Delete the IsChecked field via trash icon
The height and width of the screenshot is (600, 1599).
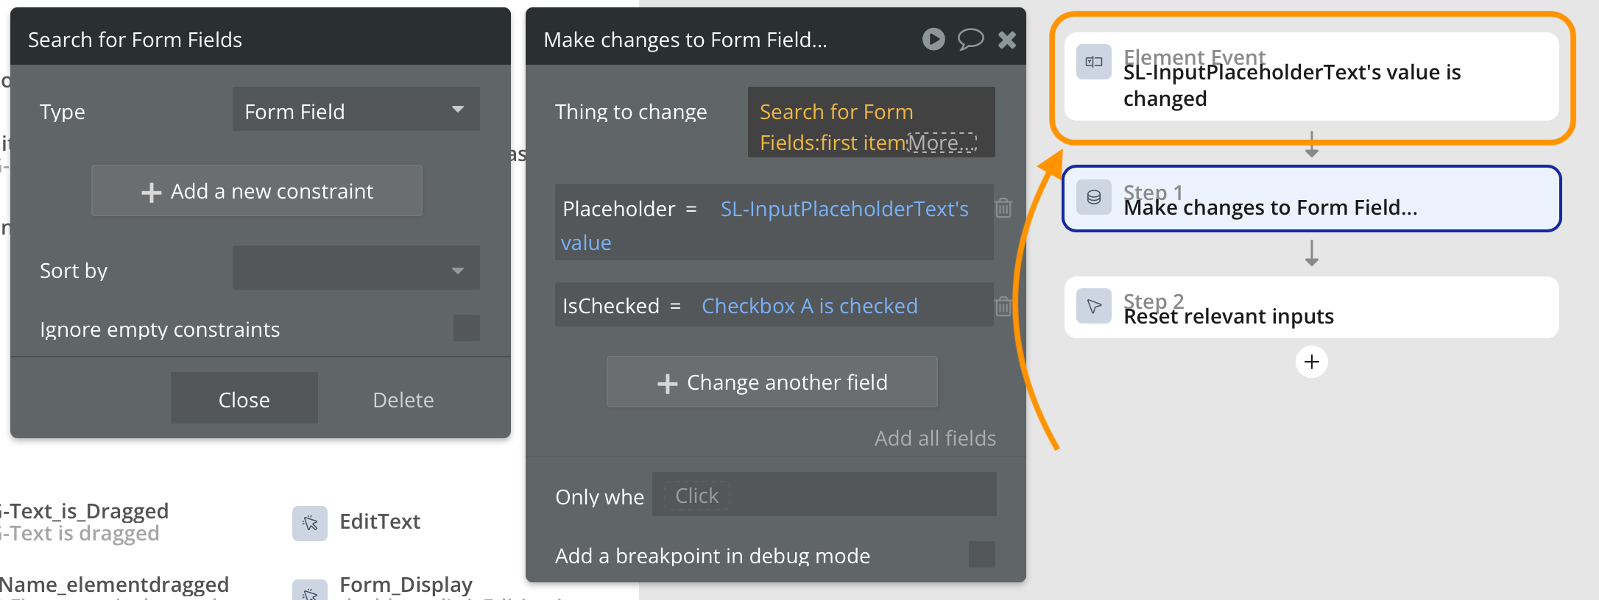click(1003, 306)
